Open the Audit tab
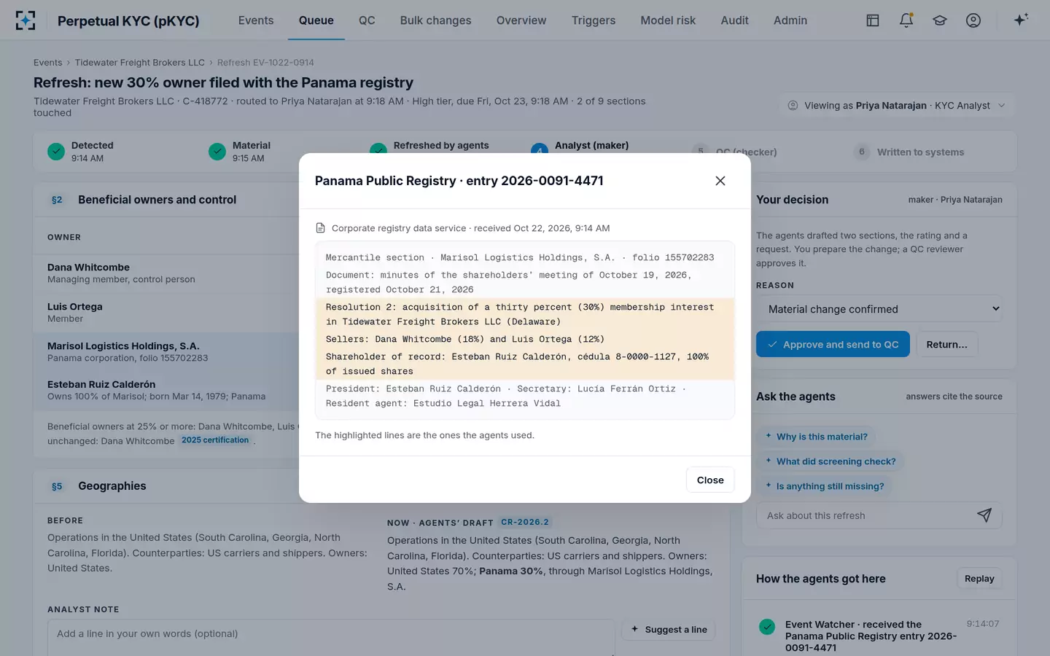1050x656 pixels. (x=735, y=20)
